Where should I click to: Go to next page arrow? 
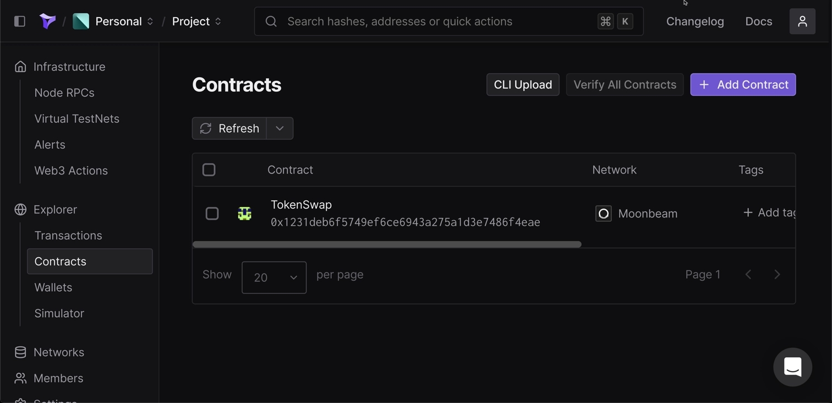[x=777, y=275]
